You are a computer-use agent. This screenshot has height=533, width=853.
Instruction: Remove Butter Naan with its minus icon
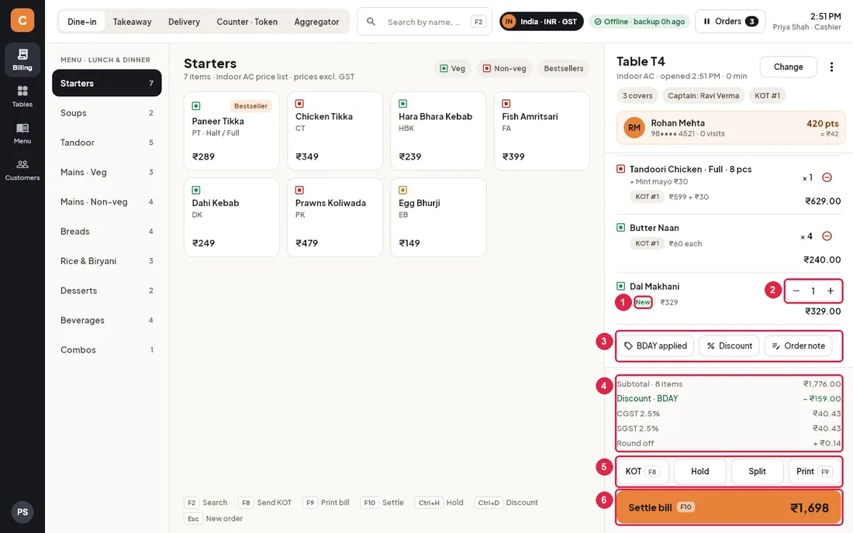click(x=827, y=236)
